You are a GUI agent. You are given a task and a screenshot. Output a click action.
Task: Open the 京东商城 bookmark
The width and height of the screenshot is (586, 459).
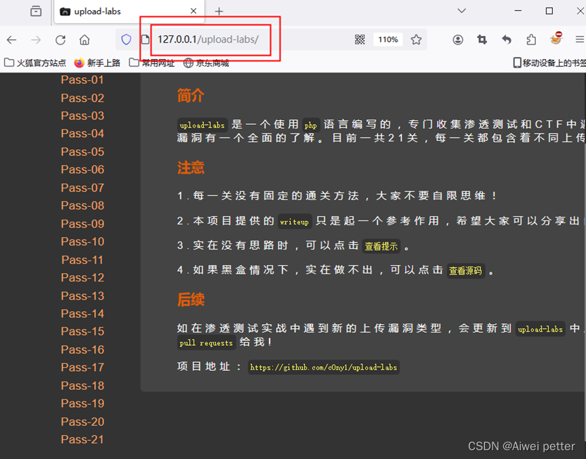coord(207,63)
